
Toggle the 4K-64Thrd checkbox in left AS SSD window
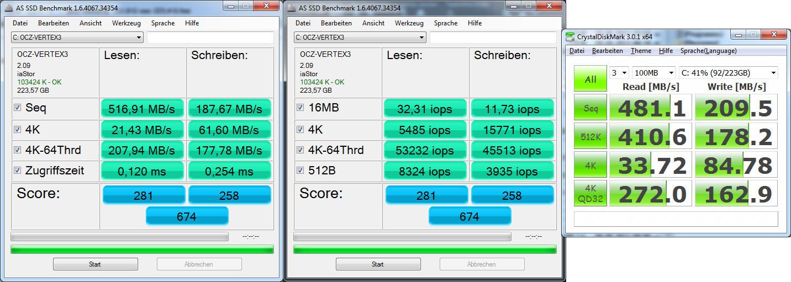18,150
